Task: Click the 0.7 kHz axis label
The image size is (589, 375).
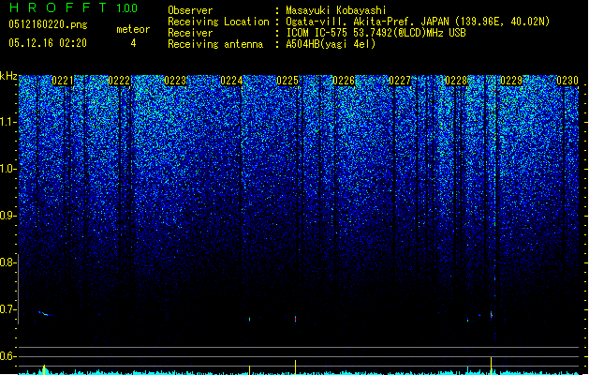Action: [8, 309]
